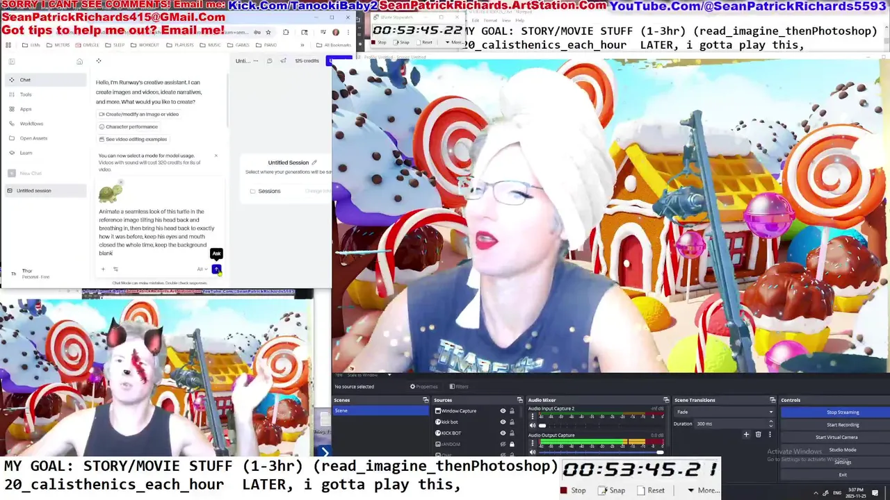Click into the turtle animation prompt text
This screenshot has height=500, width=890.
click(x=157, y=232)
